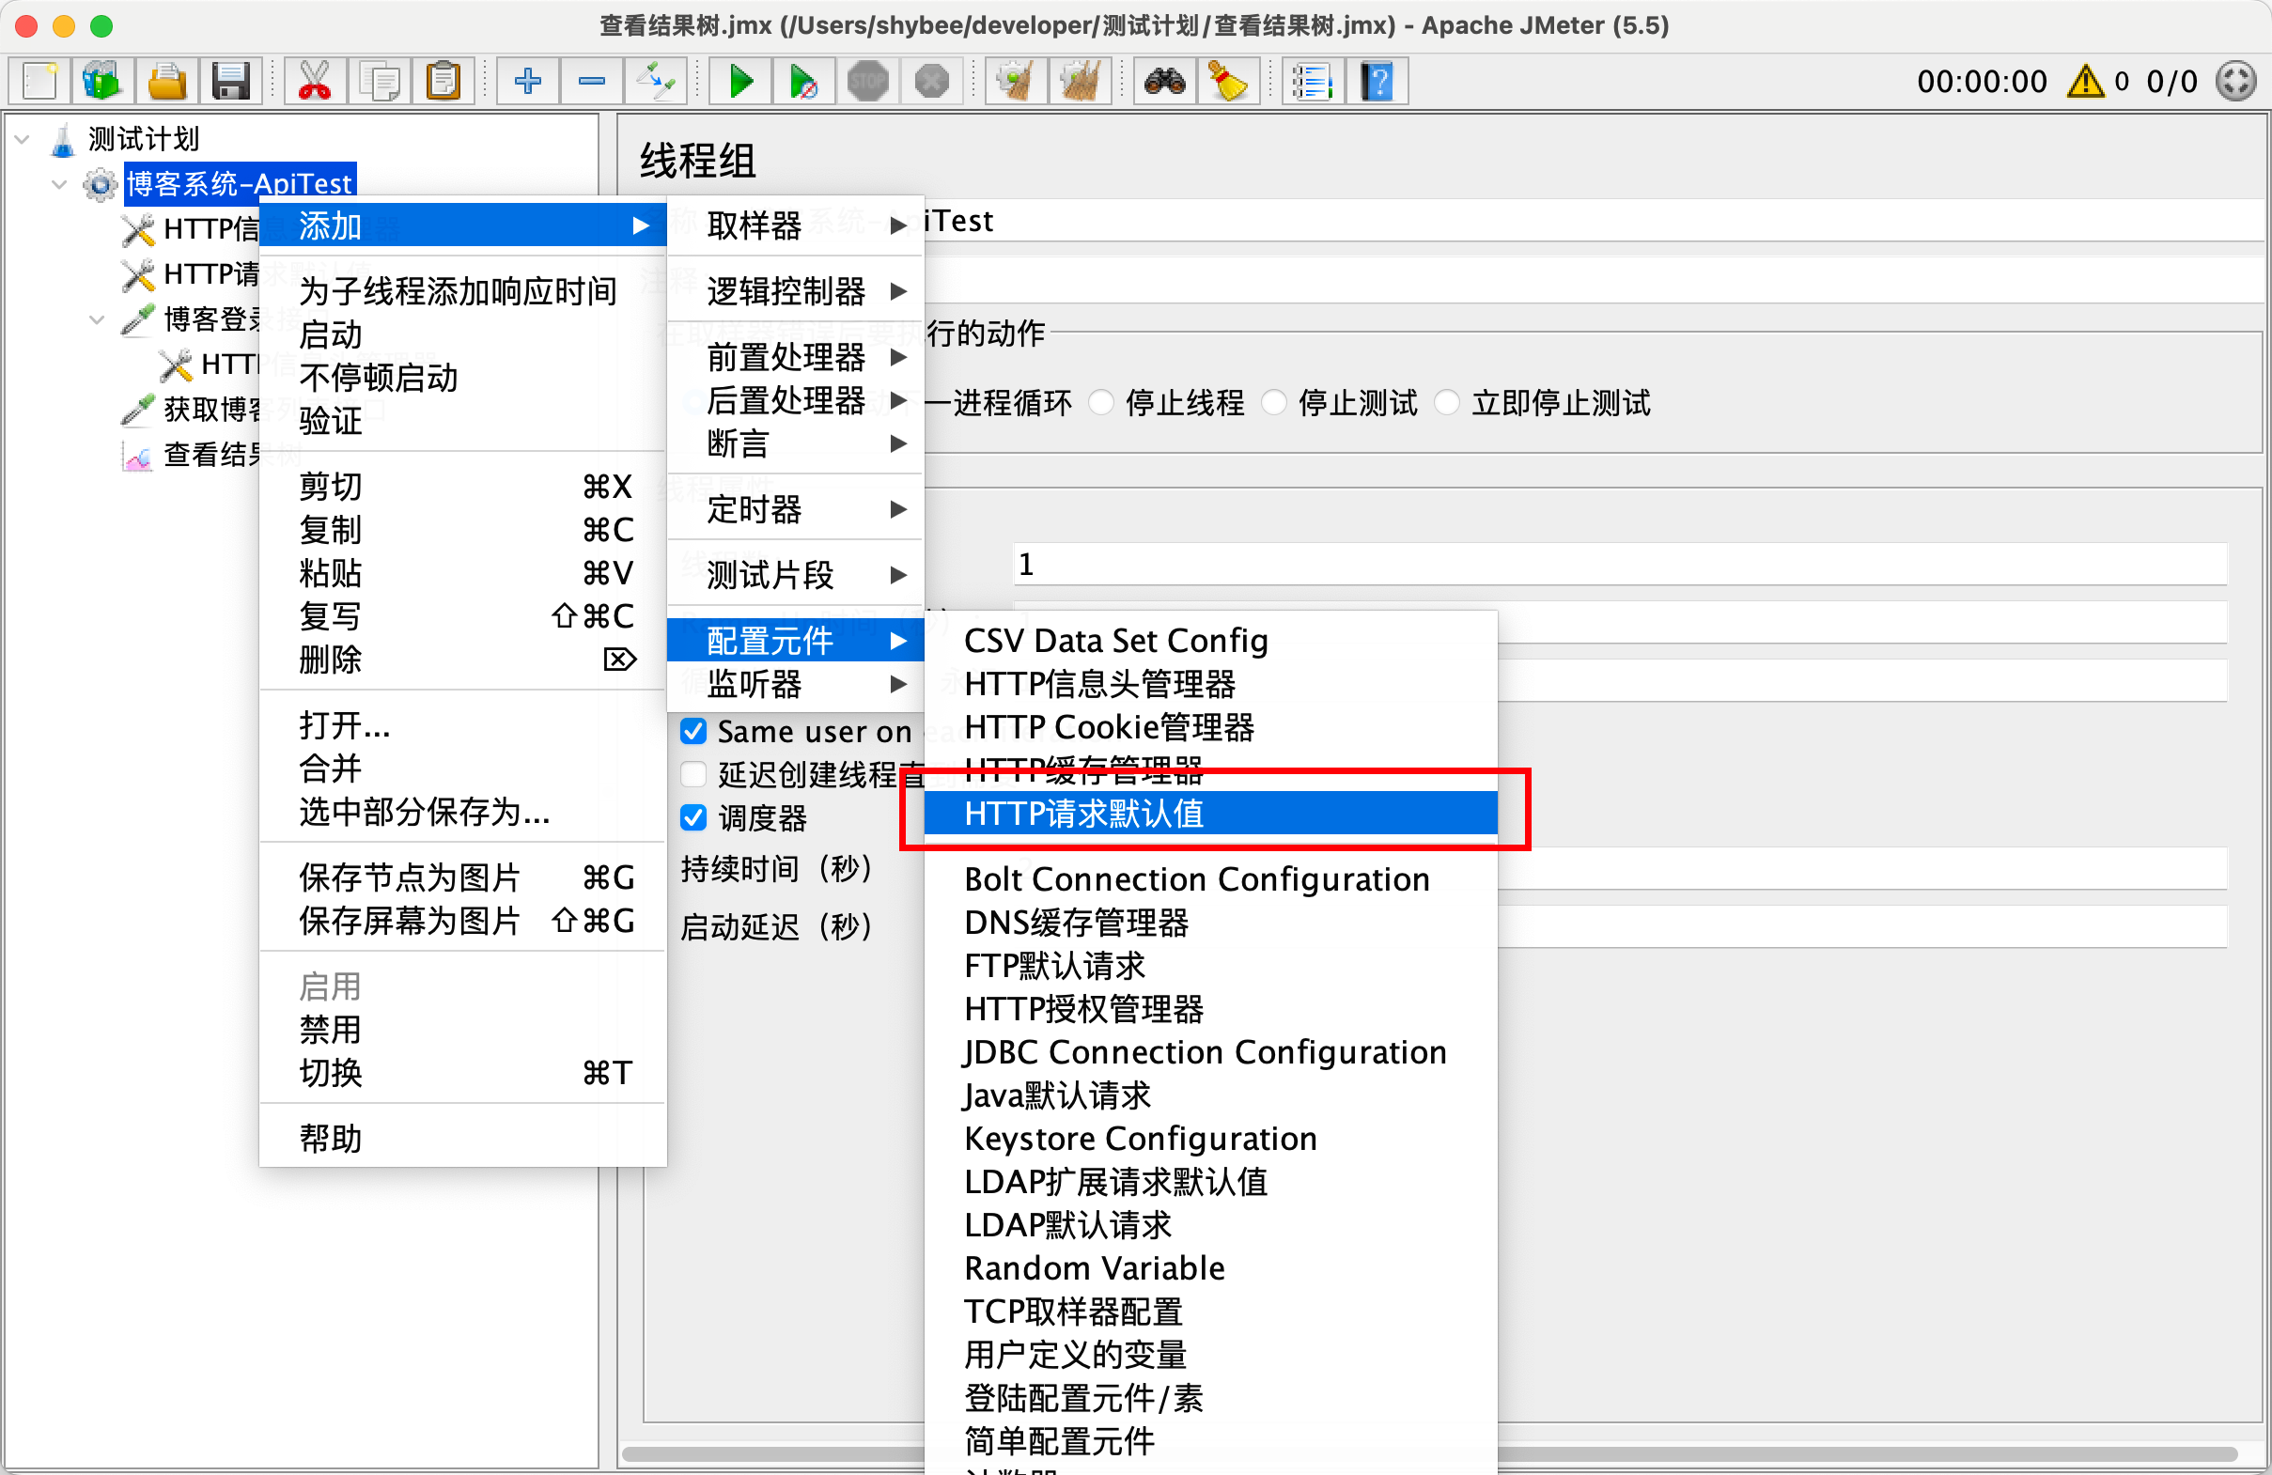Select HTTP Cookie管理器 menu entry

(x=1210, y=727)
